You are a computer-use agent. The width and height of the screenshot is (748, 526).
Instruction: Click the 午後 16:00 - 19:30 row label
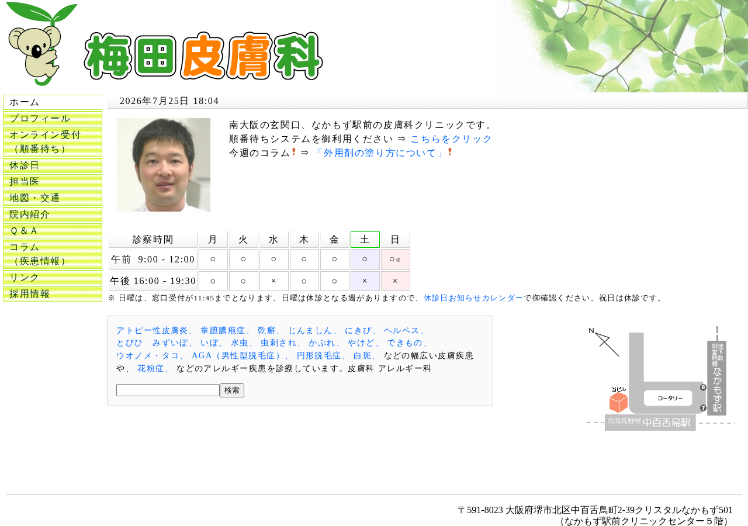(153, 281)
